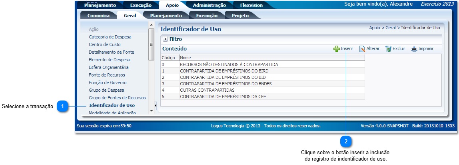Open Elemento de Despesa transaction
This screenshot has width=459, height=165.
[110, 60]
